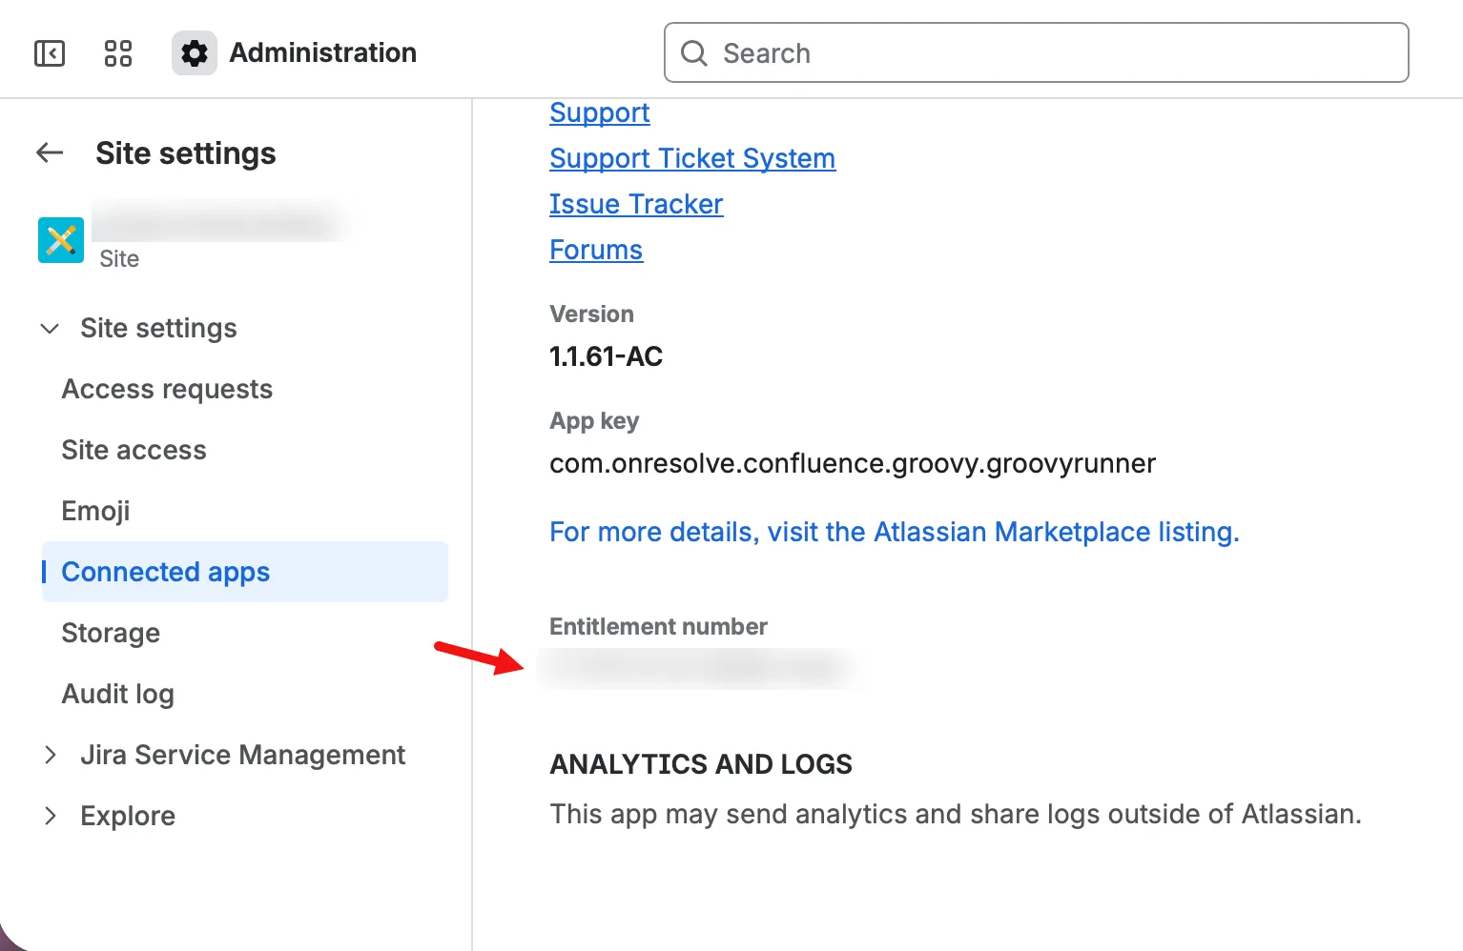The image size is (1463, 951).
Task: Click the analytics and logs description text
Action: [x=956, y=814]
